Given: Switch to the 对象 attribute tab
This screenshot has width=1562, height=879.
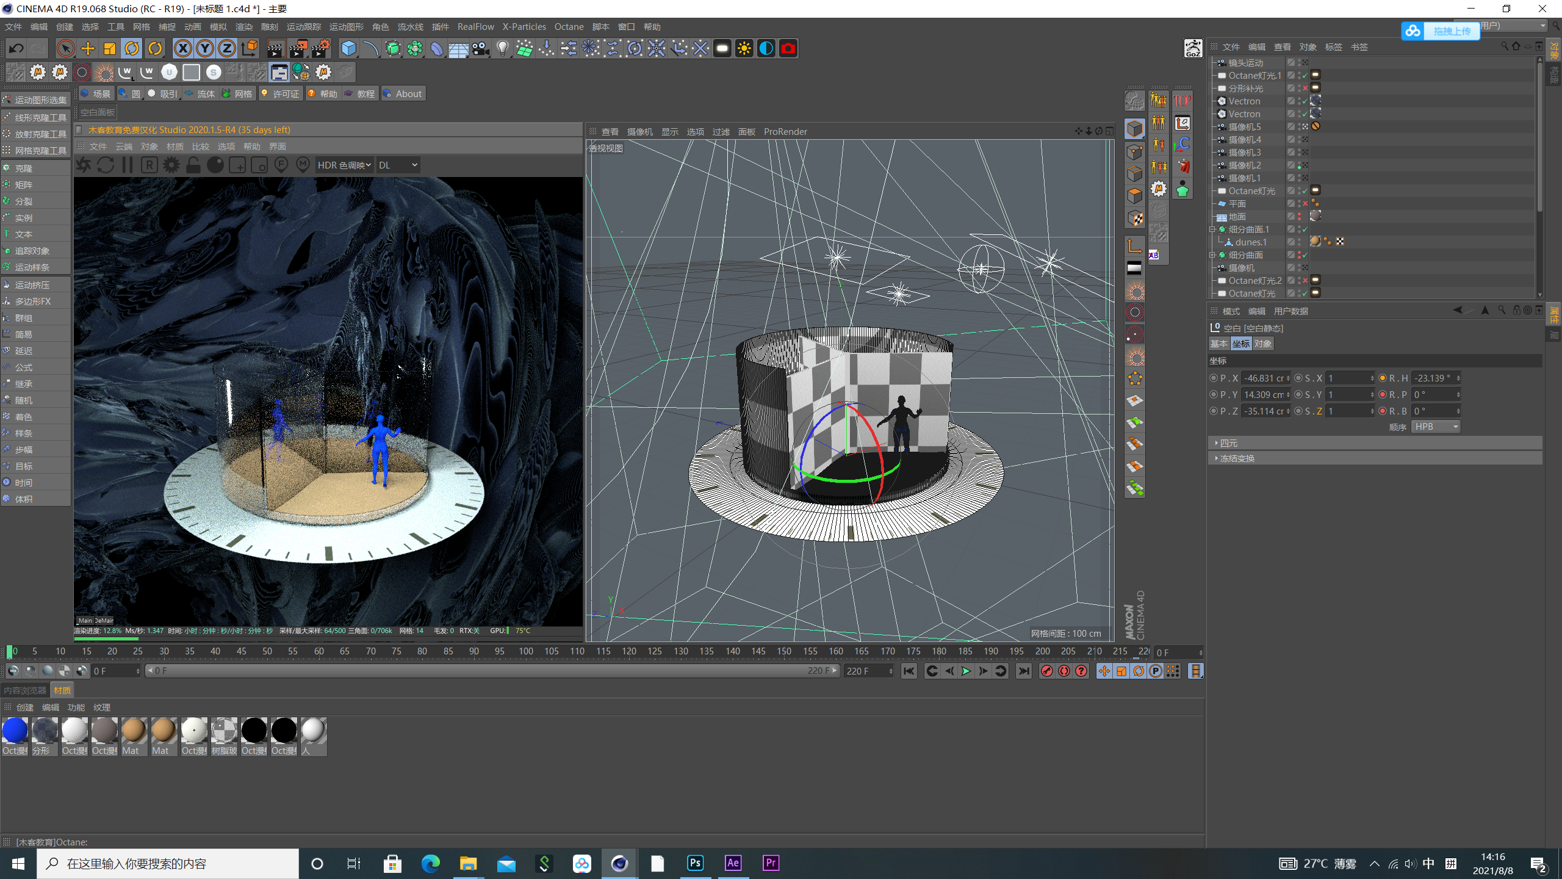Looking at the screenshot, I should [1263, 344].
